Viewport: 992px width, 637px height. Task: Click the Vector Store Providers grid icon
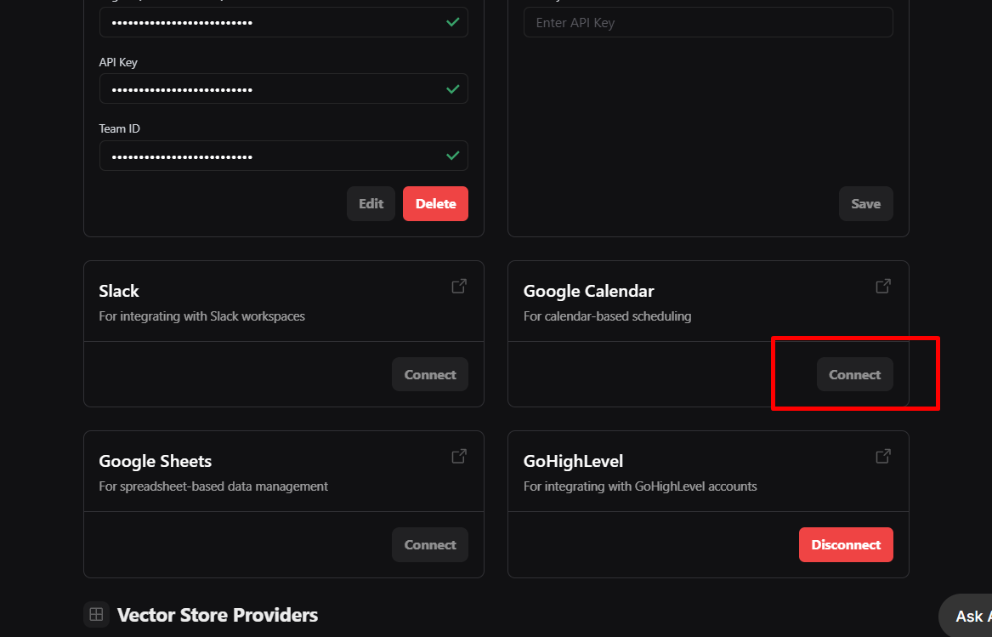96,614
